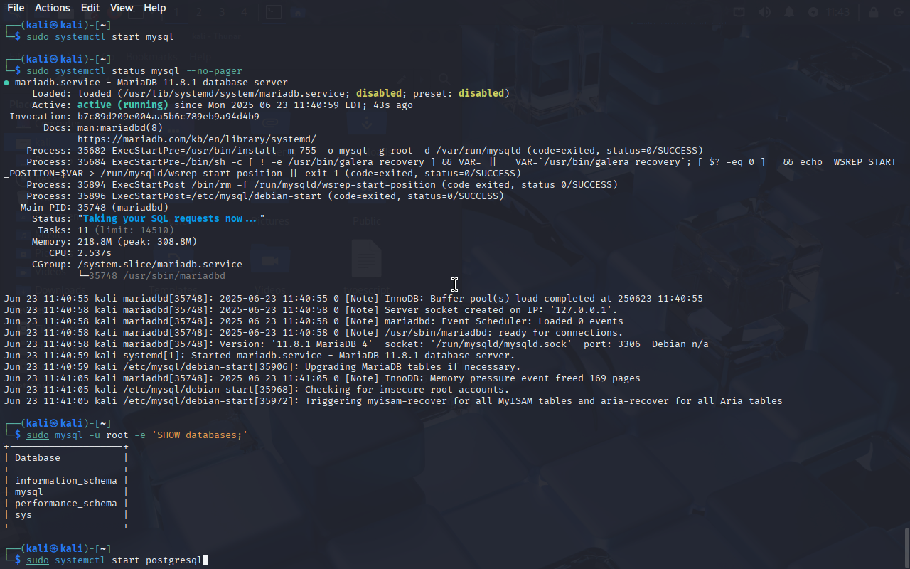910x569 pixels.
Task: Click the 'Database' table header
Action: pyautogui.click(x=38, y=458)
